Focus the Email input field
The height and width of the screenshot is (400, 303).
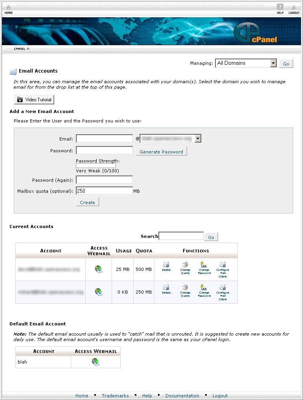(x=105, y=139)
